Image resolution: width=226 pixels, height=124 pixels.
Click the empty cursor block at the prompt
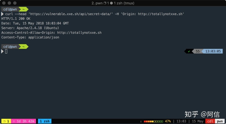[6, 51]
